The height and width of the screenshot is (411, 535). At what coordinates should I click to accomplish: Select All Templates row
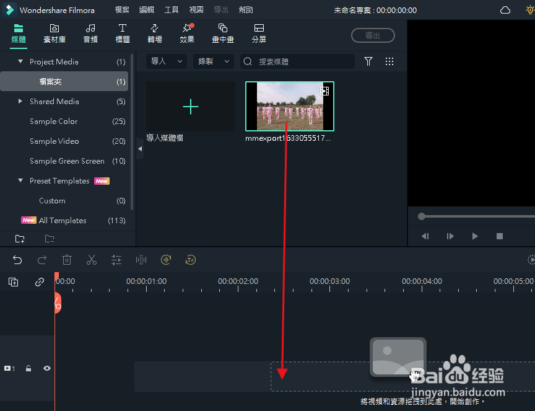point(64,220)
